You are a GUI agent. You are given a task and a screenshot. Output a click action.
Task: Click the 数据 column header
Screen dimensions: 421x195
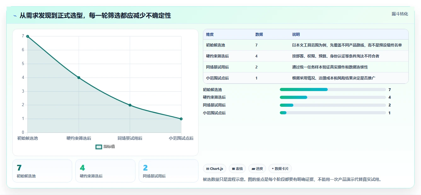coord(259,35)
